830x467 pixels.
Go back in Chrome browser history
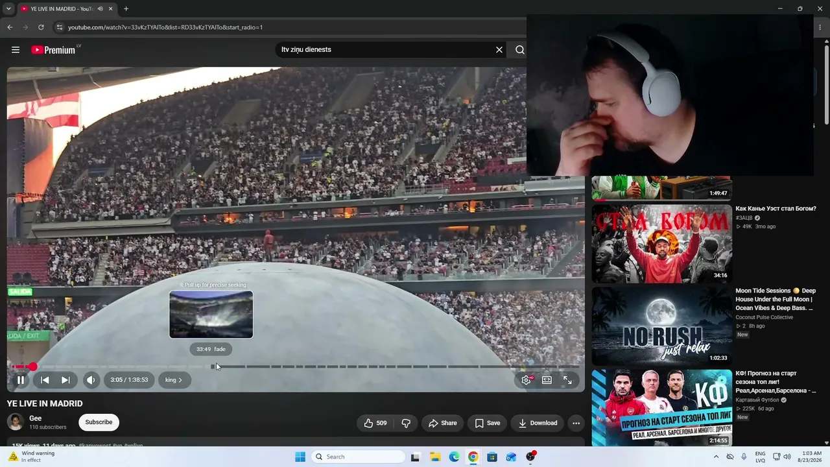[x=10, y=27]
